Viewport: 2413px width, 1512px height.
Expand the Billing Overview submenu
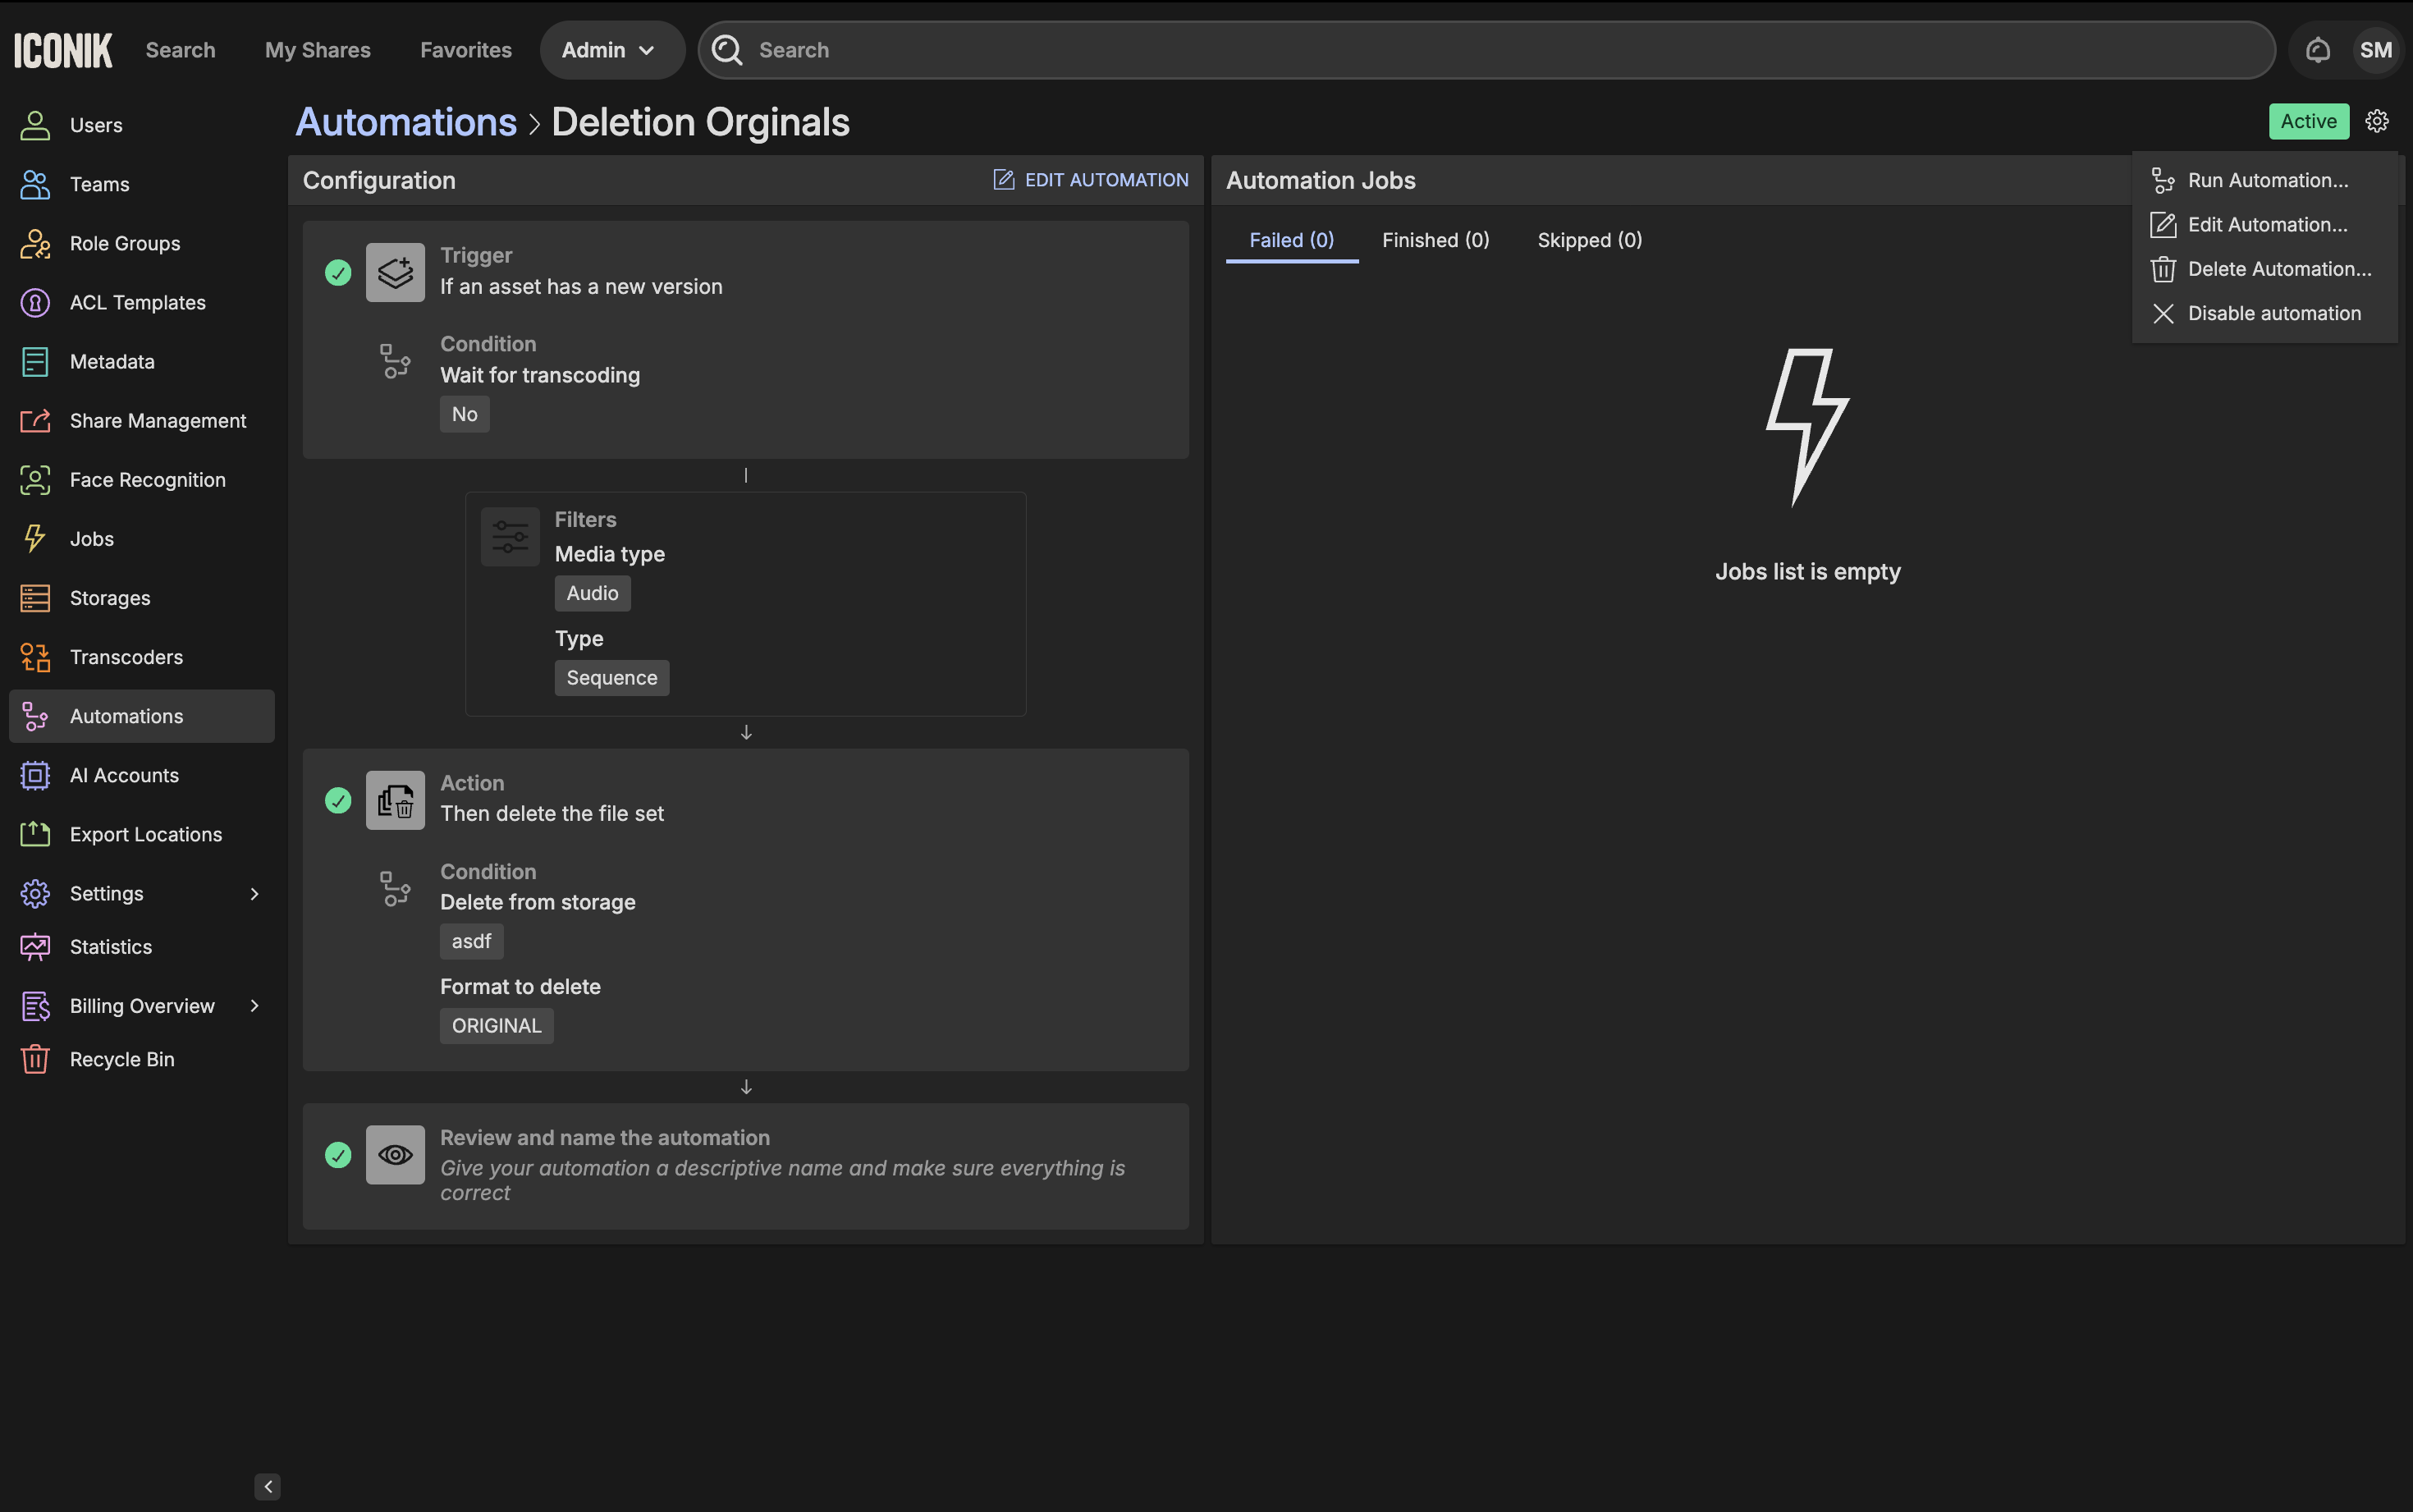click(254, 1006)
